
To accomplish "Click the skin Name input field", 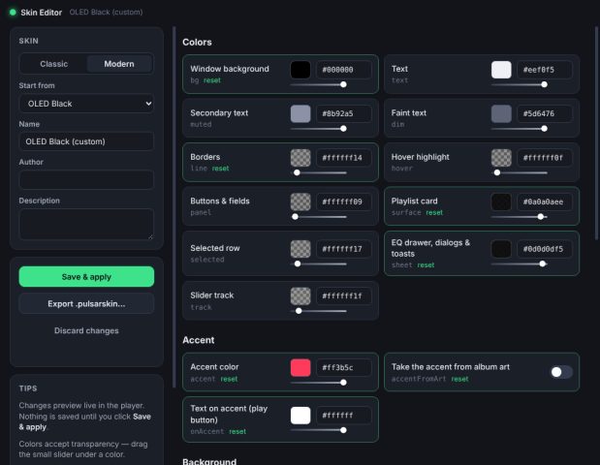I will pos(86,141).
